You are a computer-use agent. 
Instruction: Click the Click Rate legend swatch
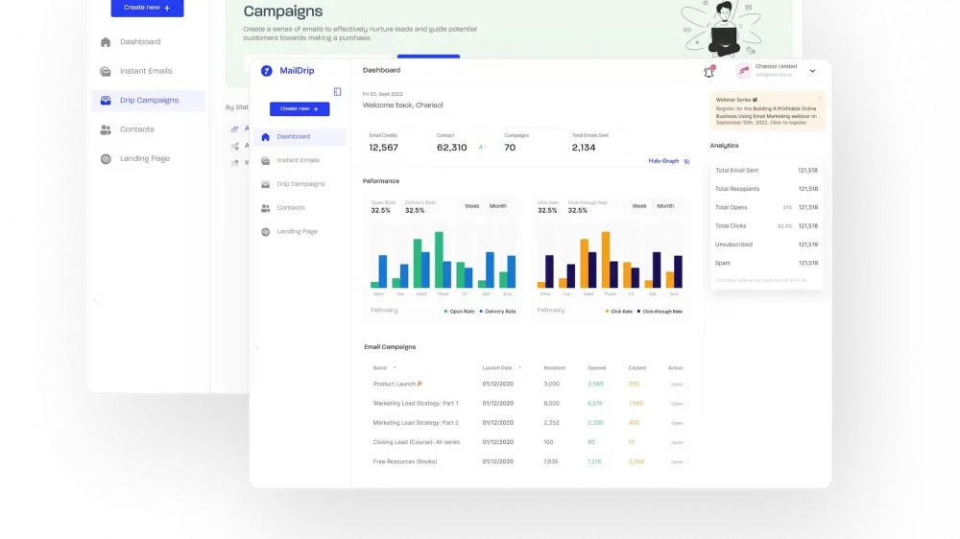point(608,312)
